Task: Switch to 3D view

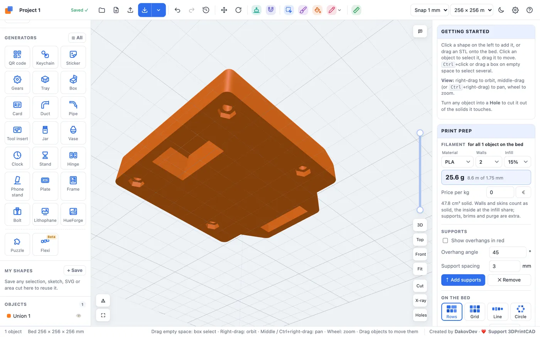Action: coord(420,225)
